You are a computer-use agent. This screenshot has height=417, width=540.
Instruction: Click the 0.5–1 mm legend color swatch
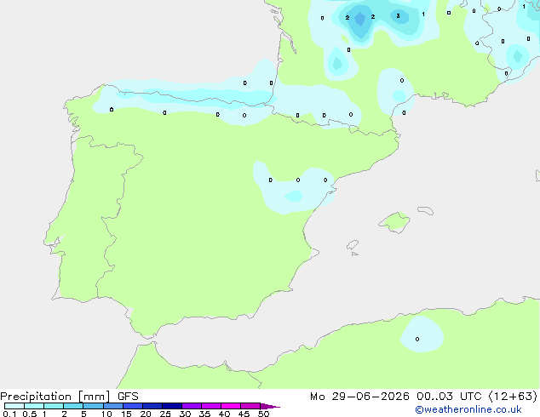(x=34, y=406)
